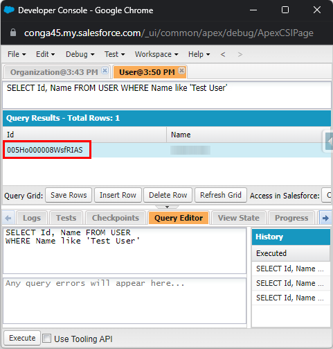
Task: Close the Developer Console window
Action: [317, 10]
